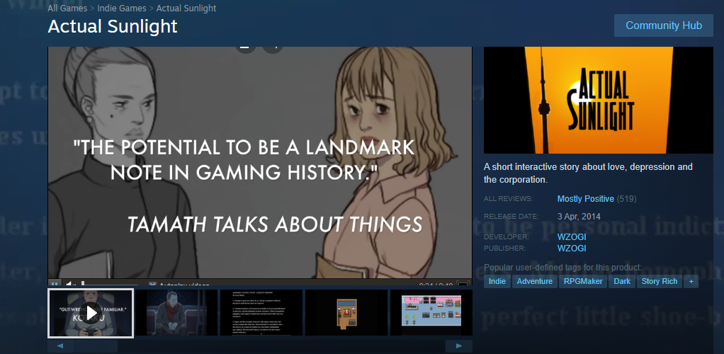
Task: View the screenshot of the man in a red scarf
Action: click(x=176, y=312)
